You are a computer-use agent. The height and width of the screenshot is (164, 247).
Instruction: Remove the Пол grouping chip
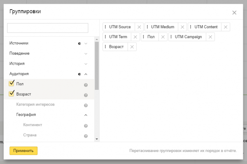(163, 37)
